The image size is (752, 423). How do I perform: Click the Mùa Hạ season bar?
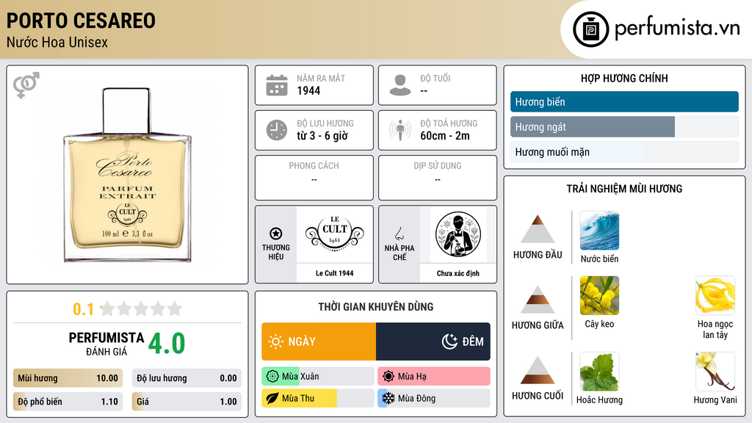pyautogui.click(x=434, y=377)
